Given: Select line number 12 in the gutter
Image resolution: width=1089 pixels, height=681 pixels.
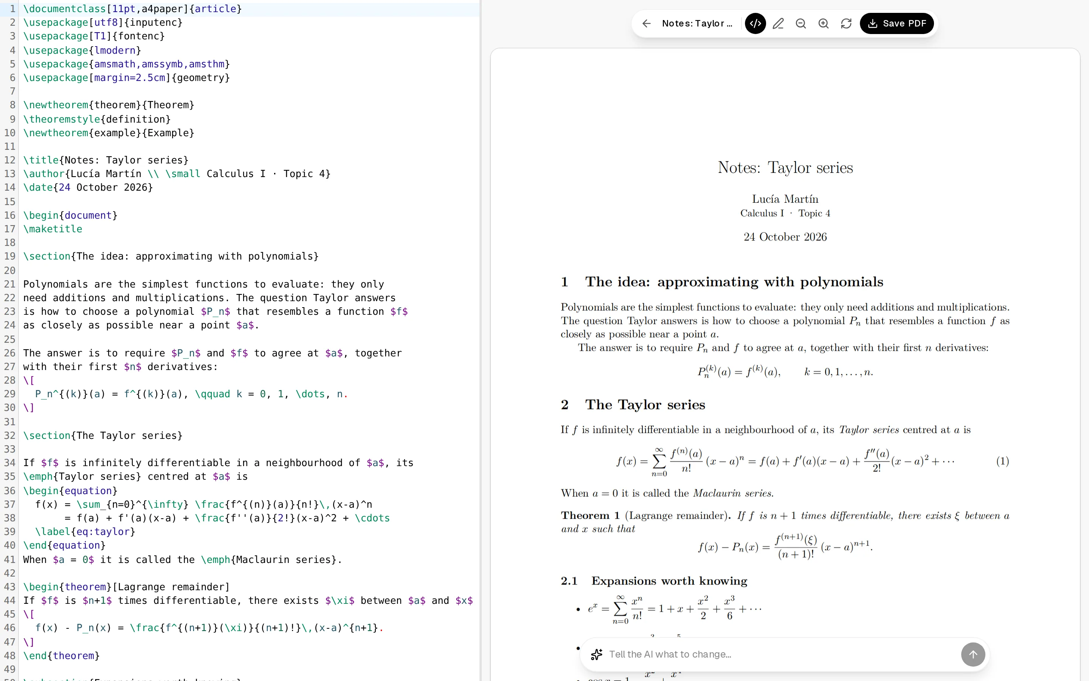Looking at the screenshot, I should pos(10,160).
